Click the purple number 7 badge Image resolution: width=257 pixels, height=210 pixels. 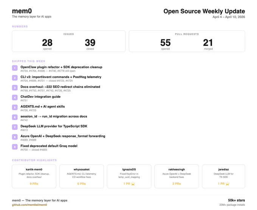[x=15, y=127]
